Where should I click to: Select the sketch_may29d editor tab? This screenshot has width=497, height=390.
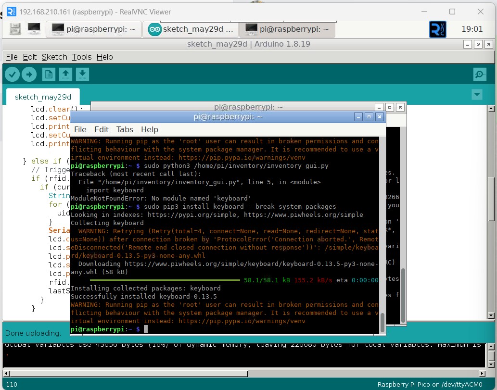click(43, 97)
